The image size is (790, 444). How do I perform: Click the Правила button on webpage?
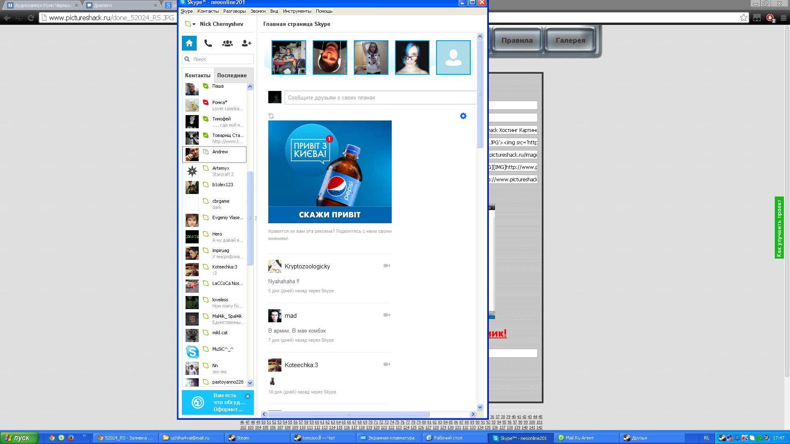pos(517,40)
